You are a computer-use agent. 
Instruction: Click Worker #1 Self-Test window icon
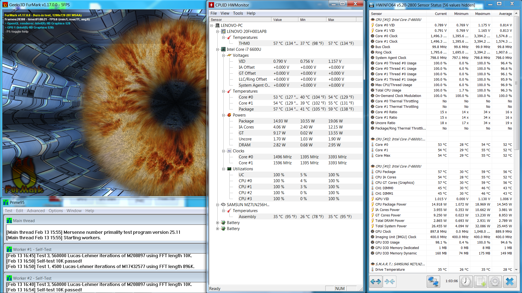click(9, 250)
